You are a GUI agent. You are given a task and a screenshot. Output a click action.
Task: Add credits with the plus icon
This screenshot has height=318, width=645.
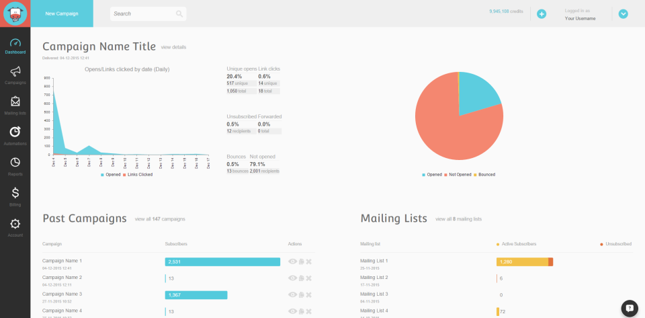click(x=542, y=14)
